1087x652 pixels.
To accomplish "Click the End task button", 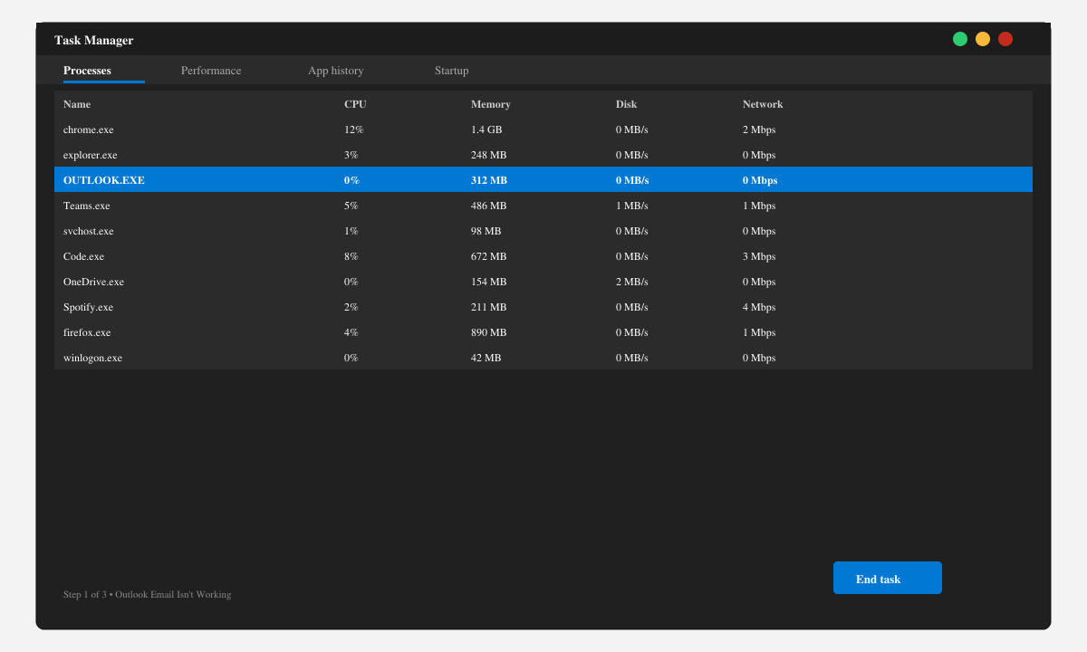I will click(888, 578).
